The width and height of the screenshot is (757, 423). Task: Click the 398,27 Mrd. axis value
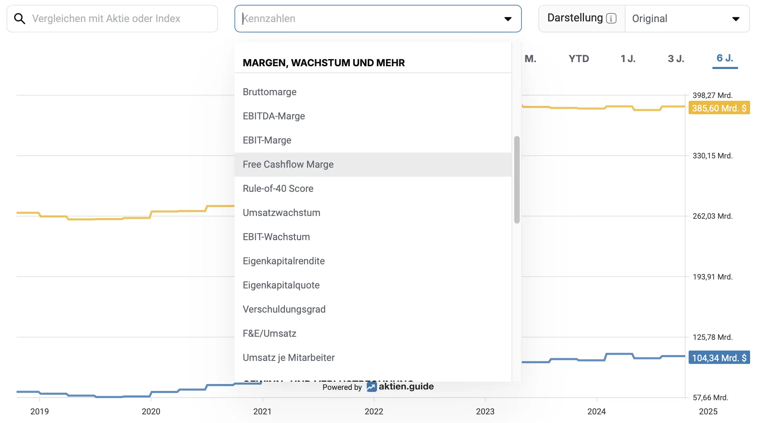(712, 96)
